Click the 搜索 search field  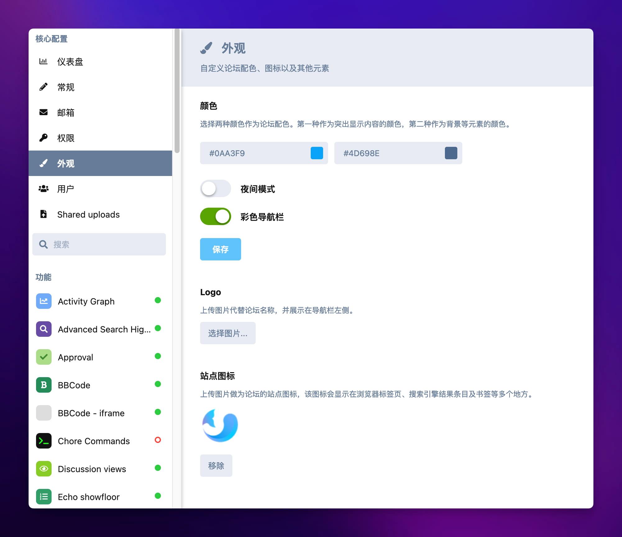point(99,244)
